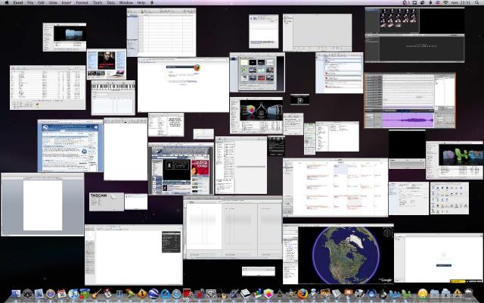
Task: Open Automator robot icon in dock
Action: (314, 294)
